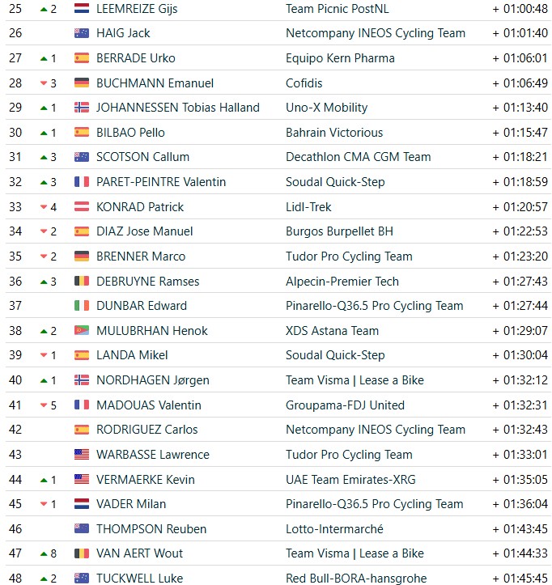Open rider MADOUAS Valentin
Image resolution: width=552 pixels, height=585 pixels.
pyautogui.click(x=149, y=405)
